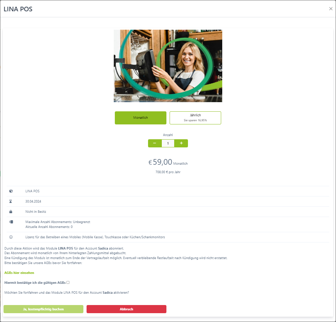Click Ja, kostenpflichtig buchen button

point(43,309)
